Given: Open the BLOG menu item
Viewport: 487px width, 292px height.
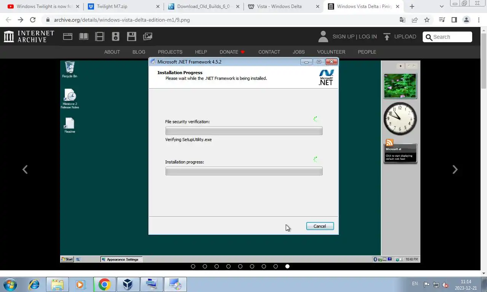Looking at the screenshot, I should tap(139, 52).
